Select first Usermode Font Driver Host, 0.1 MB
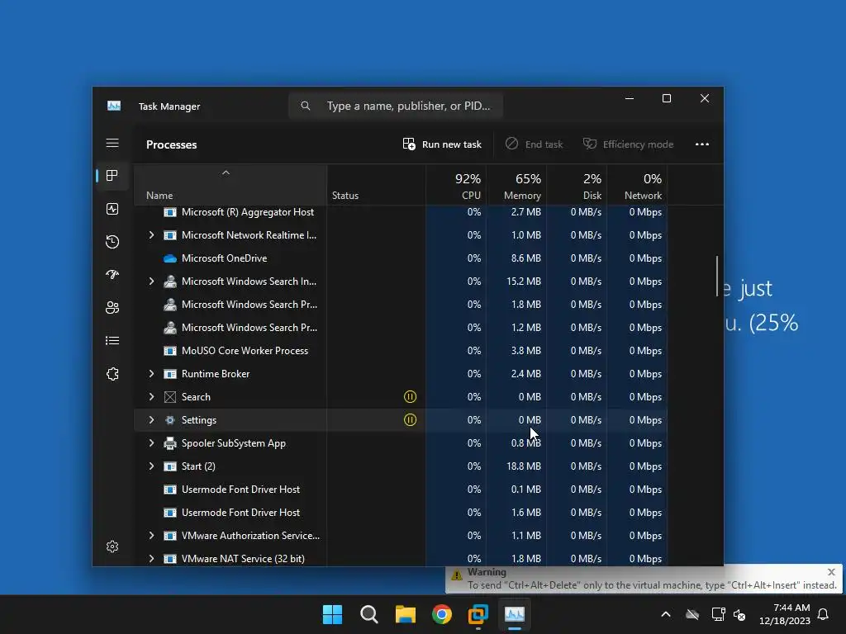 pos(401,490)
